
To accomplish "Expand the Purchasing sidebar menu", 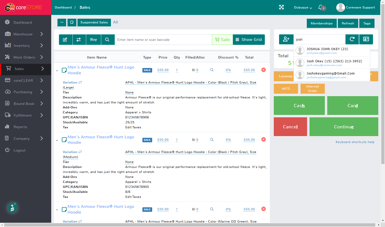I will (25, 92).
